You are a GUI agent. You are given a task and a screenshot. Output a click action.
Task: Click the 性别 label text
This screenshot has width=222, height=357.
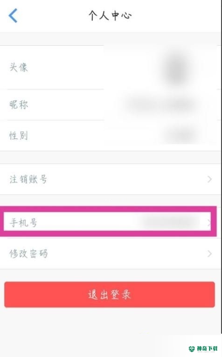19,135
